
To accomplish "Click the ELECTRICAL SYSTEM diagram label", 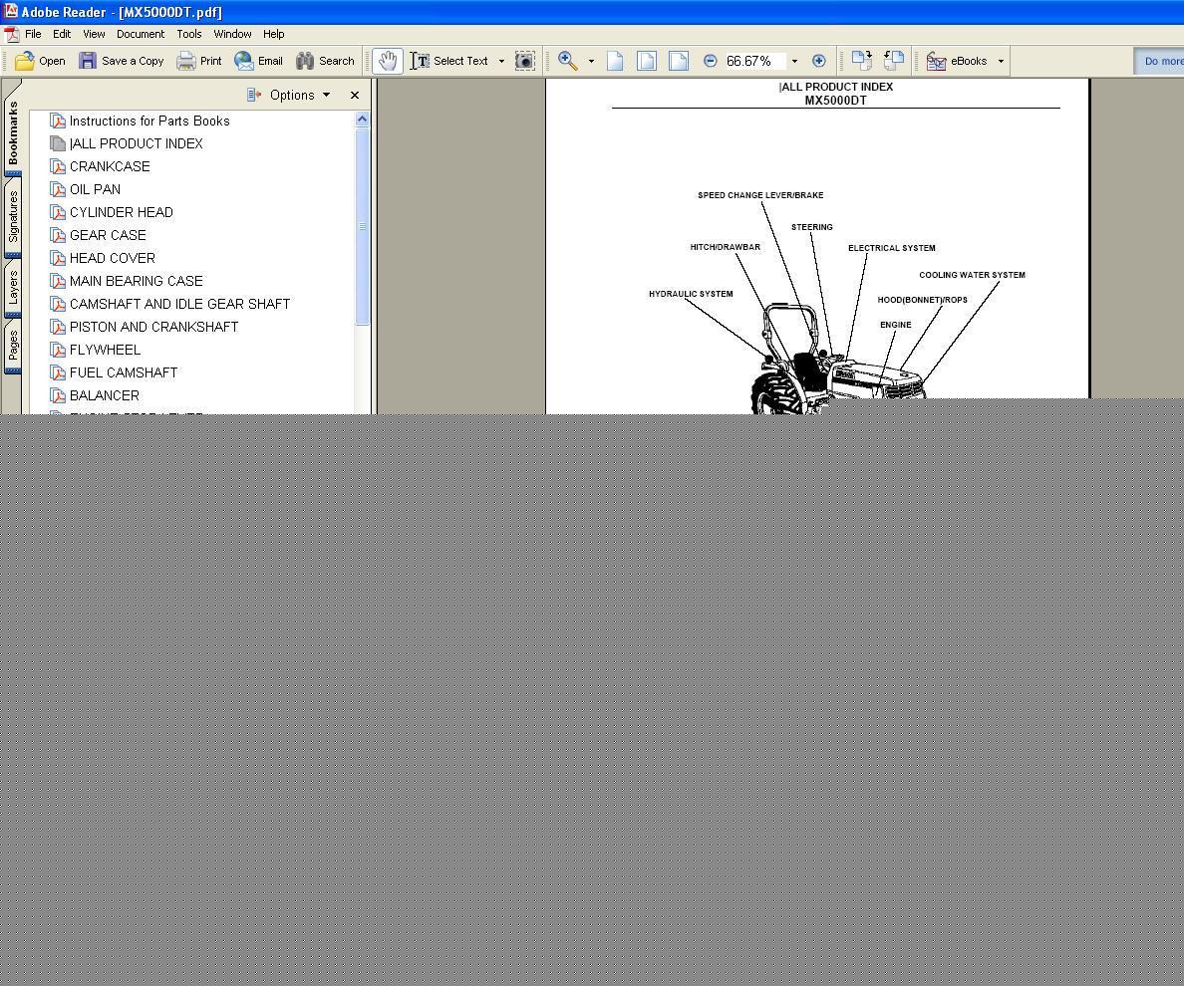I will click(x=892, y=247).
